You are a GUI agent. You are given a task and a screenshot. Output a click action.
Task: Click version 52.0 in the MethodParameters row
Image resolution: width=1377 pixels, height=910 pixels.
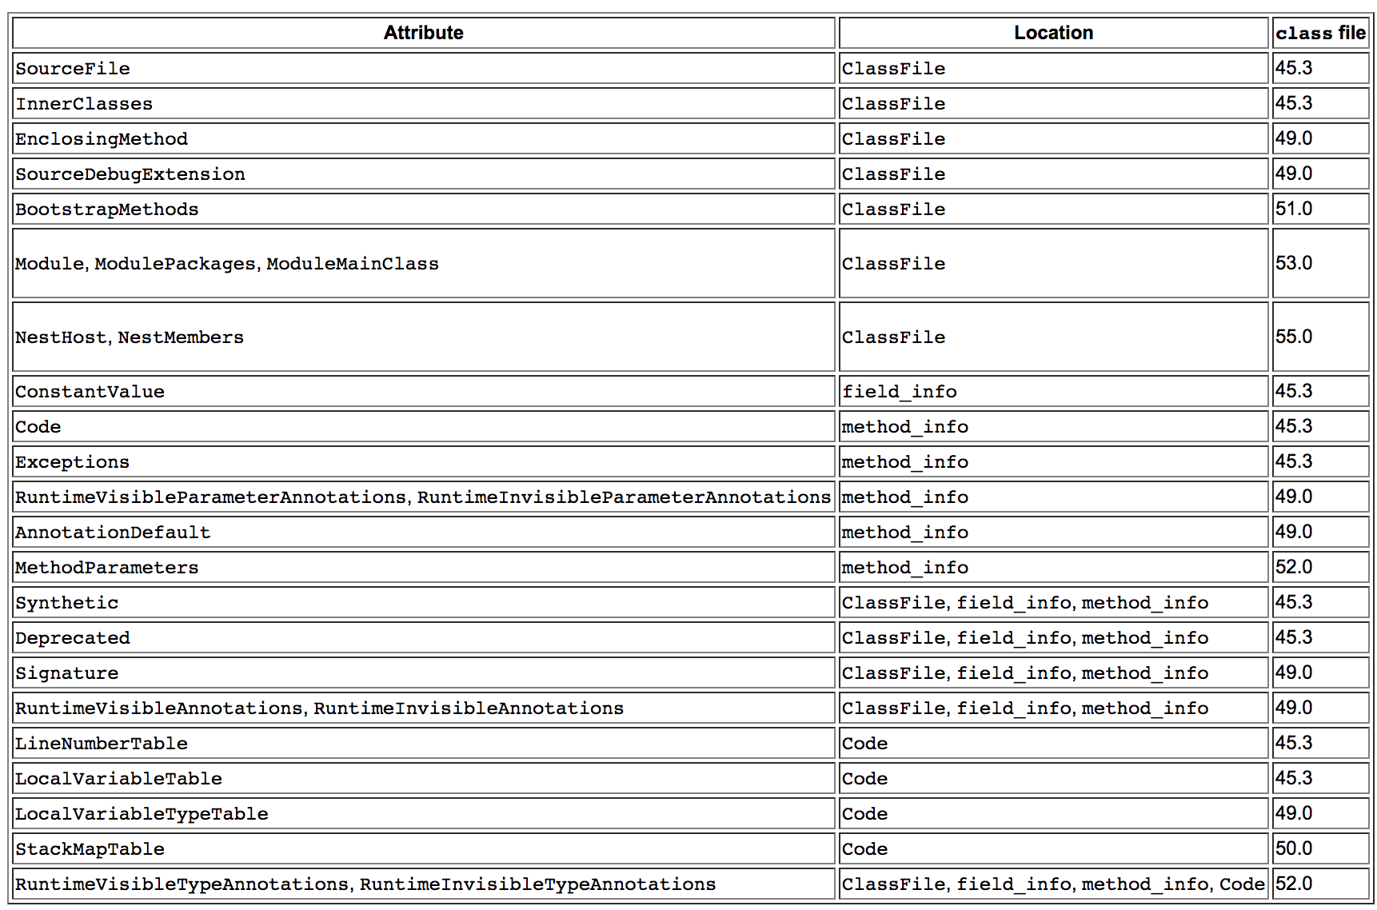pos(1320,567)
